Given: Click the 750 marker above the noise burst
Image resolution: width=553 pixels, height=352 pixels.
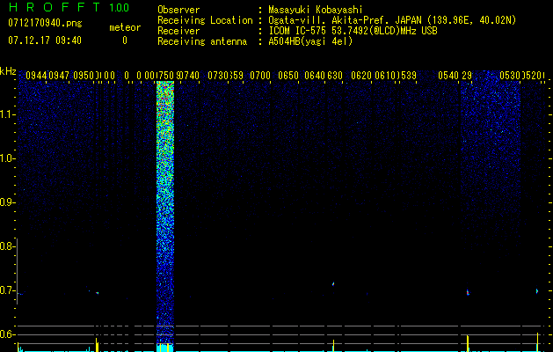Looking at the screenshot, I should tap(166, 75).
